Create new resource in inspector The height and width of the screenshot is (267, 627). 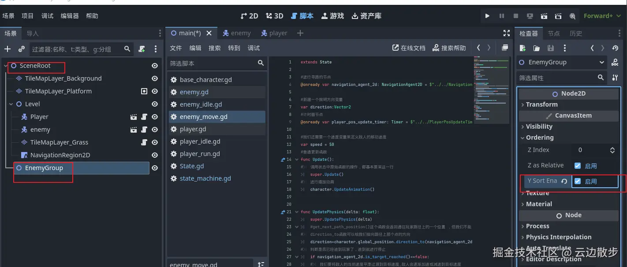tap(522, 48)
